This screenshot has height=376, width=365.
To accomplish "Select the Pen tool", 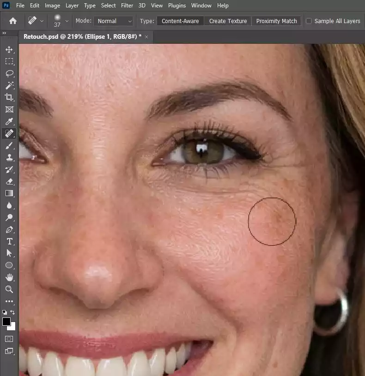I will [x=9, y=229].
